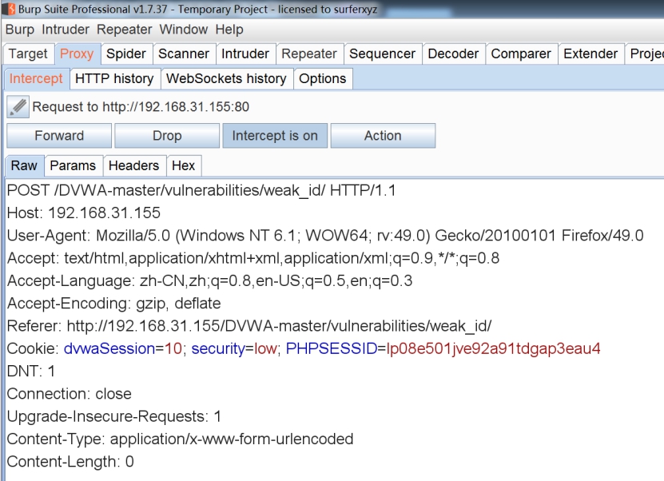Click the Content-Length: 0 header line

pos(70,462)
